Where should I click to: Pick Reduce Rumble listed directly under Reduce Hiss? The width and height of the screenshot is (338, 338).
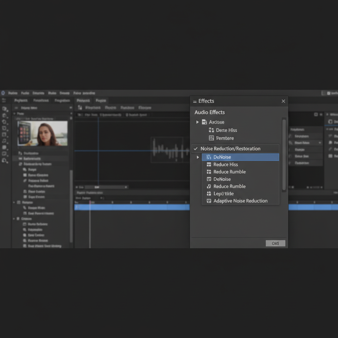coord(230,172)
